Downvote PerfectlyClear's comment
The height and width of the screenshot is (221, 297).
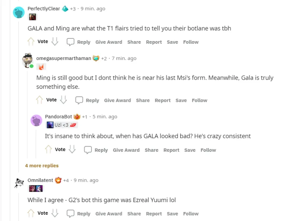[55, 42]
